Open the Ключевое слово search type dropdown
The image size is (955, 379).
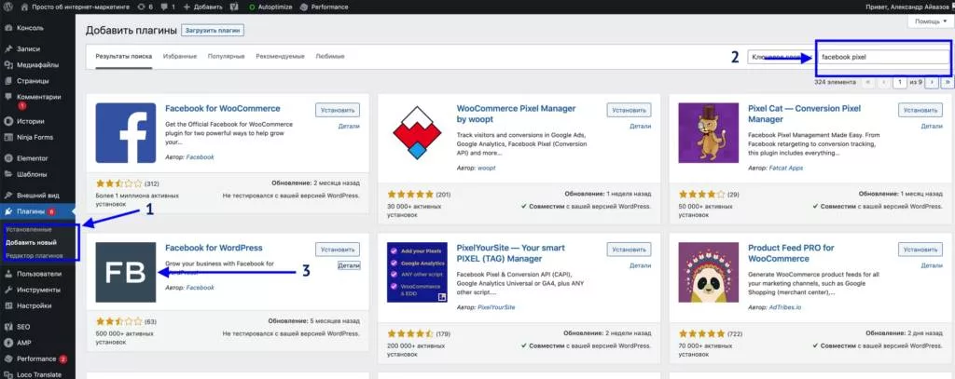coord(781,57)
